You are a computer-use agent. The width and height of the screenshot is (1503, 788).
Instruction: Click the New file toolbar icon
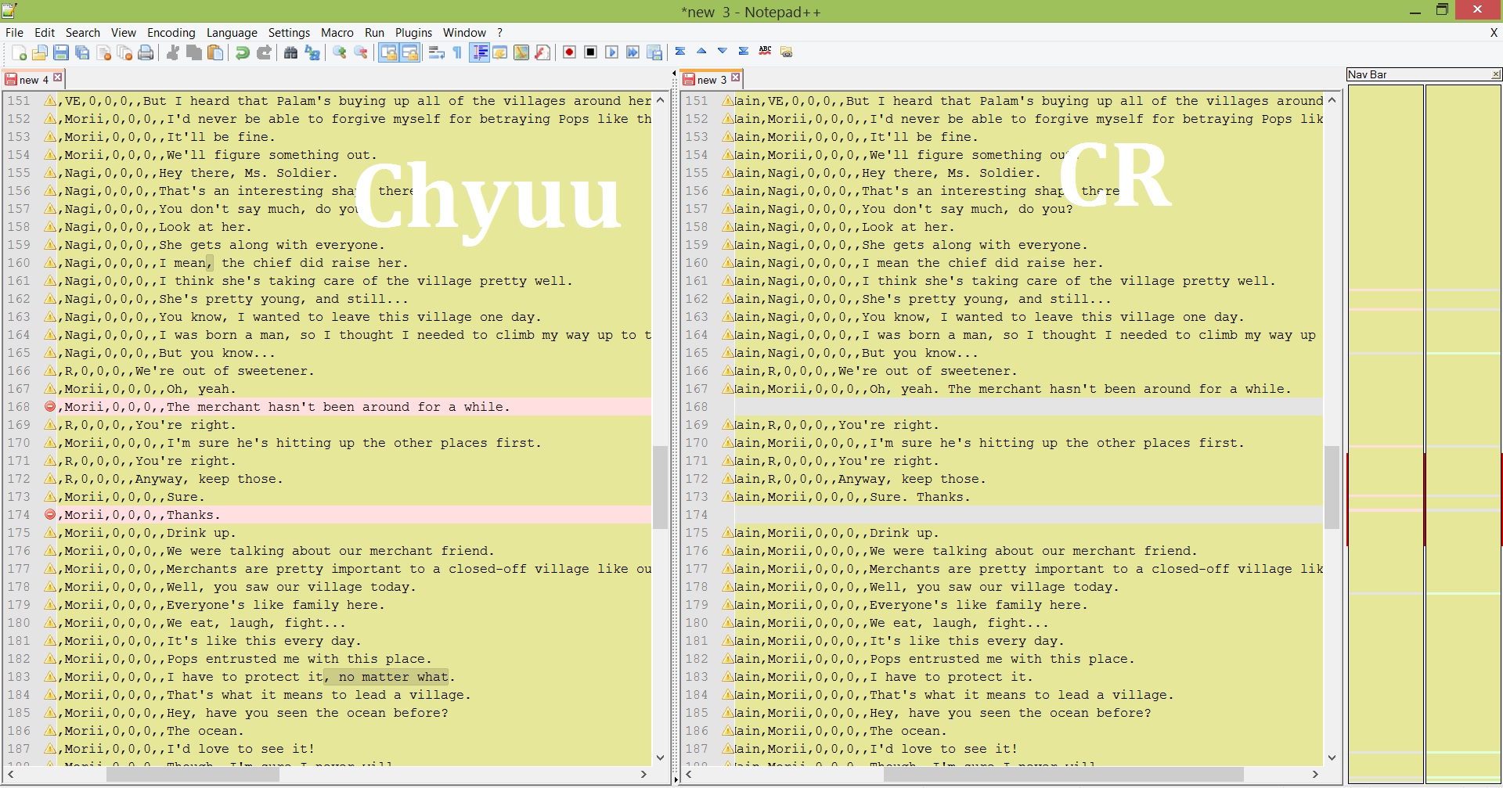[19, 52]
